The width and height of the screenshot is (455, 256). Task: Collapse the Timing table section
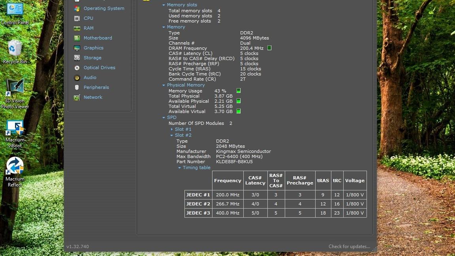[179, 168]
